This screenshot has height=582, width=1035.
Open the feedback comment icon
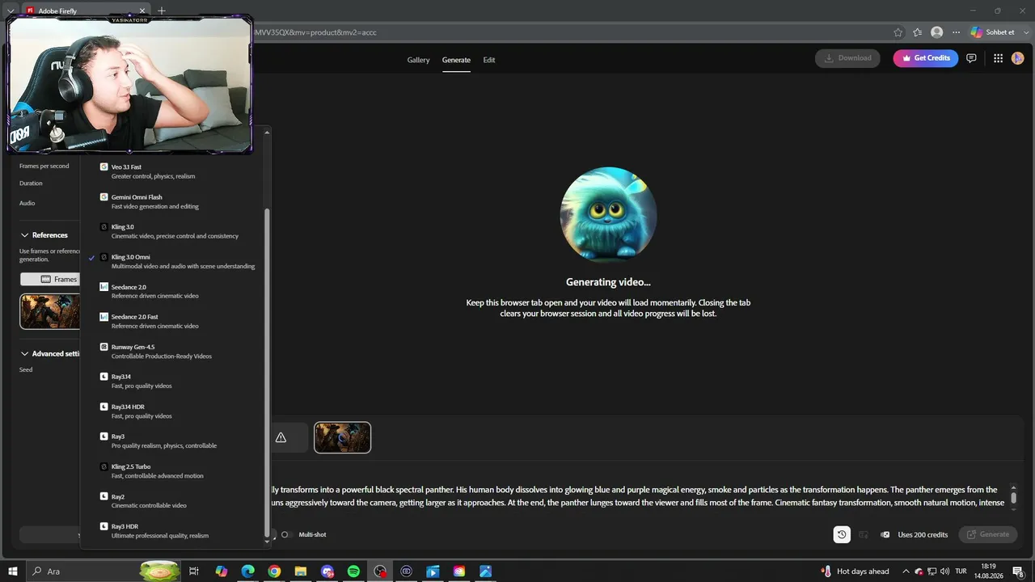(971, 58)
